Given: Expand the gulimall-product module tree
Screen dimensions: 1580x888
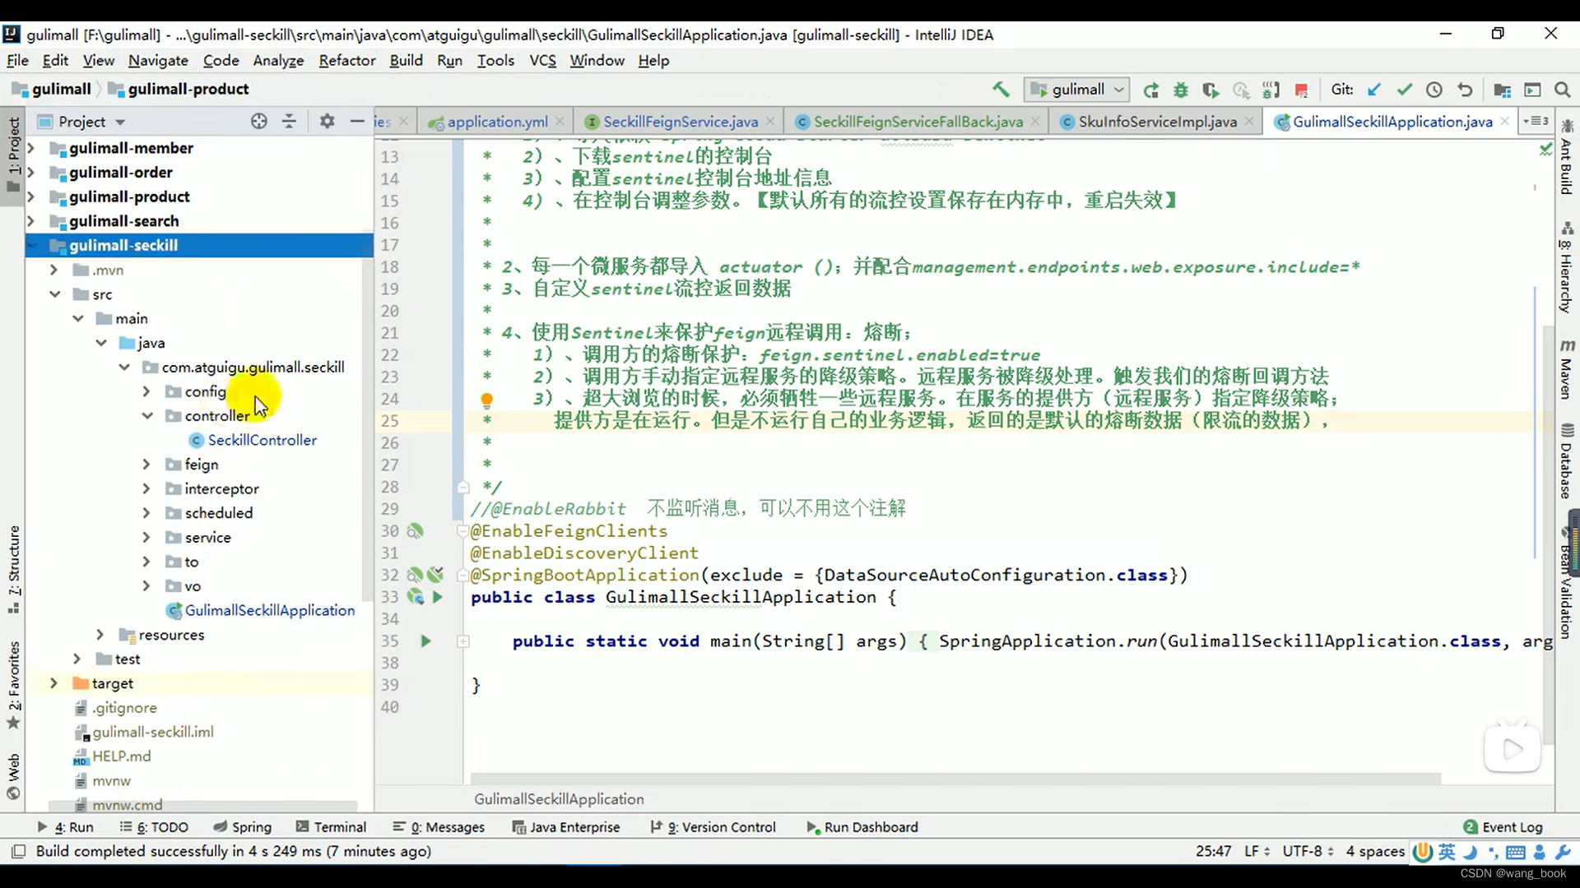Looking at the screenshot, I should pos(28,197).
